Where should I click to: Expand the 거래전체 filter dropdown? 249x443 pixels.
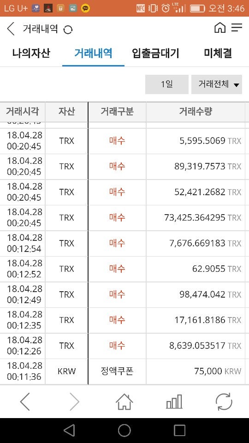click(217, 84)
